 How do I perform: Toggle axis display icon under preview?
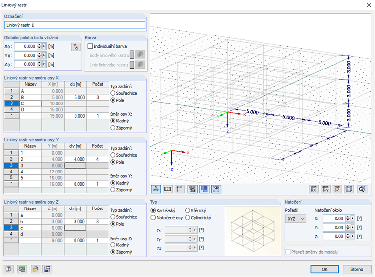(x=180, y=189)
